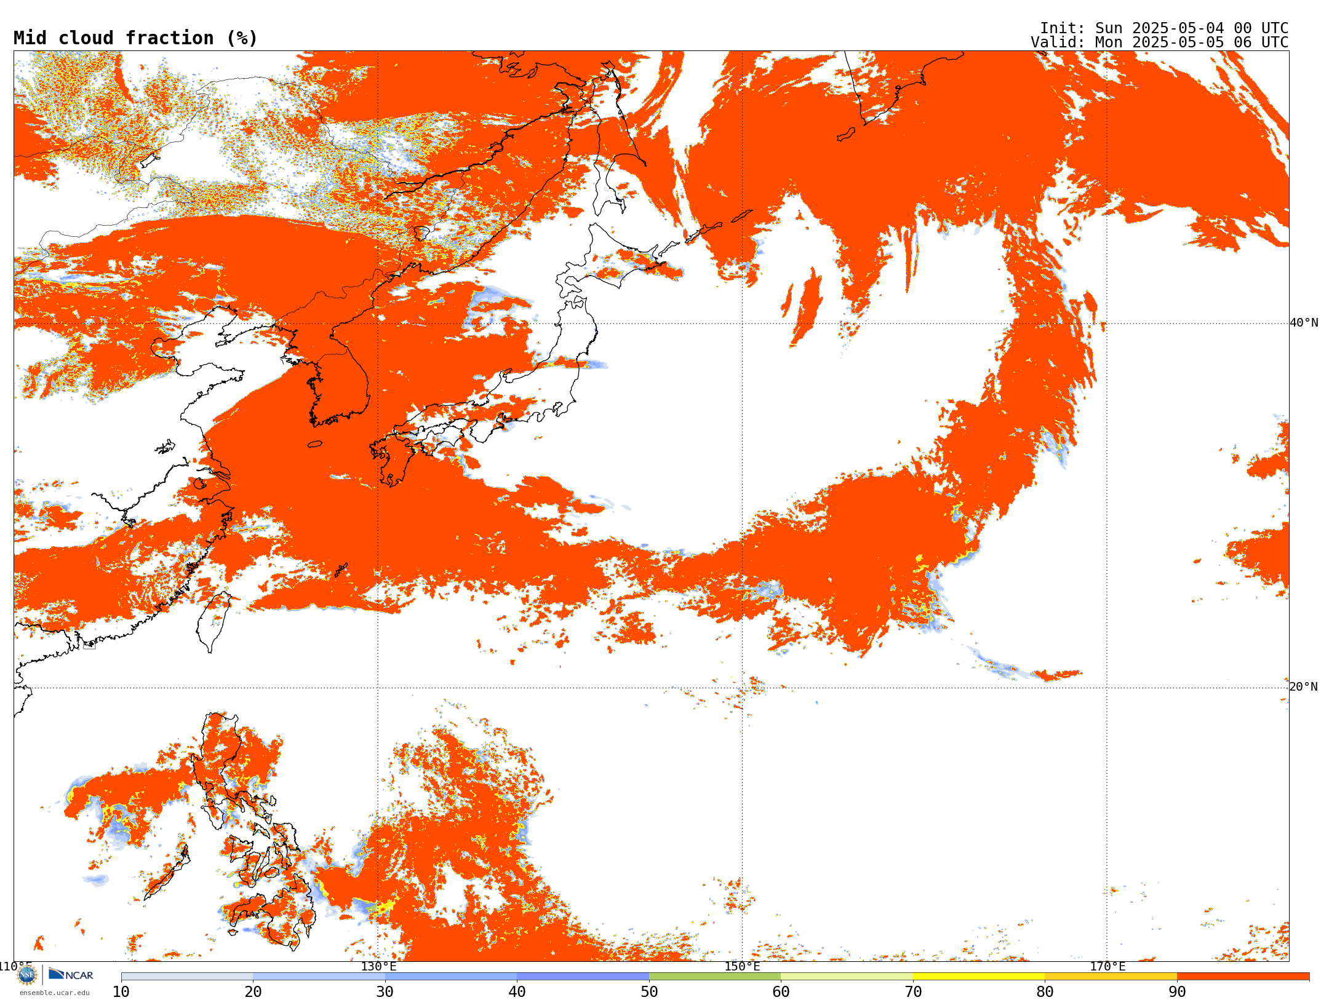1329x1000 pixels.
Task: Click the Korean Peninsula on the map
Action: click(338, 375)
